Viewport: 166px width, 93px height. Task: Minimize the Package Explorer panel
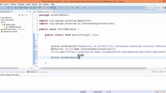pyautogui.click(x=27, y=12)
